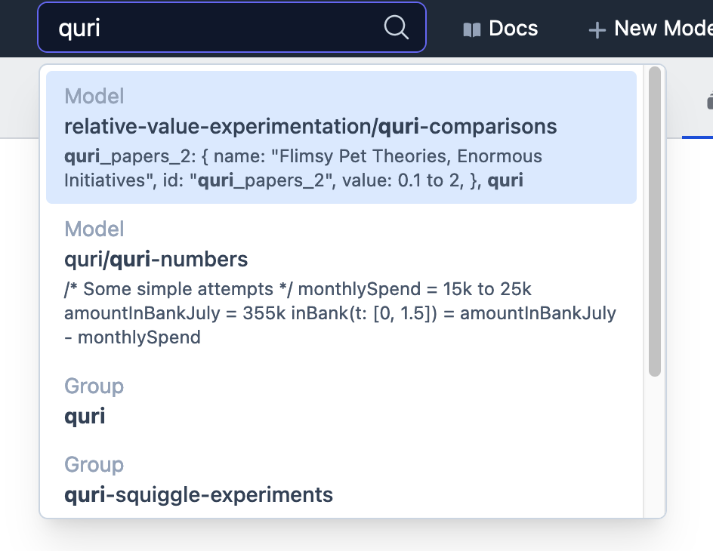Click the "Model" label in highlighted first result
Image resolution: width=713 pixels, height=551 pixels.
point(94,97)
